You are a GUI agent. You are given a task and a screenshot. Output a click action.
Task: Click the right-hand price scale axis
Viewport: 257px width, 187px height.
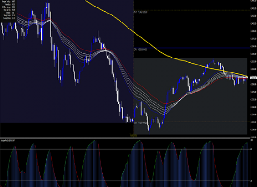[x=254, y=69]
